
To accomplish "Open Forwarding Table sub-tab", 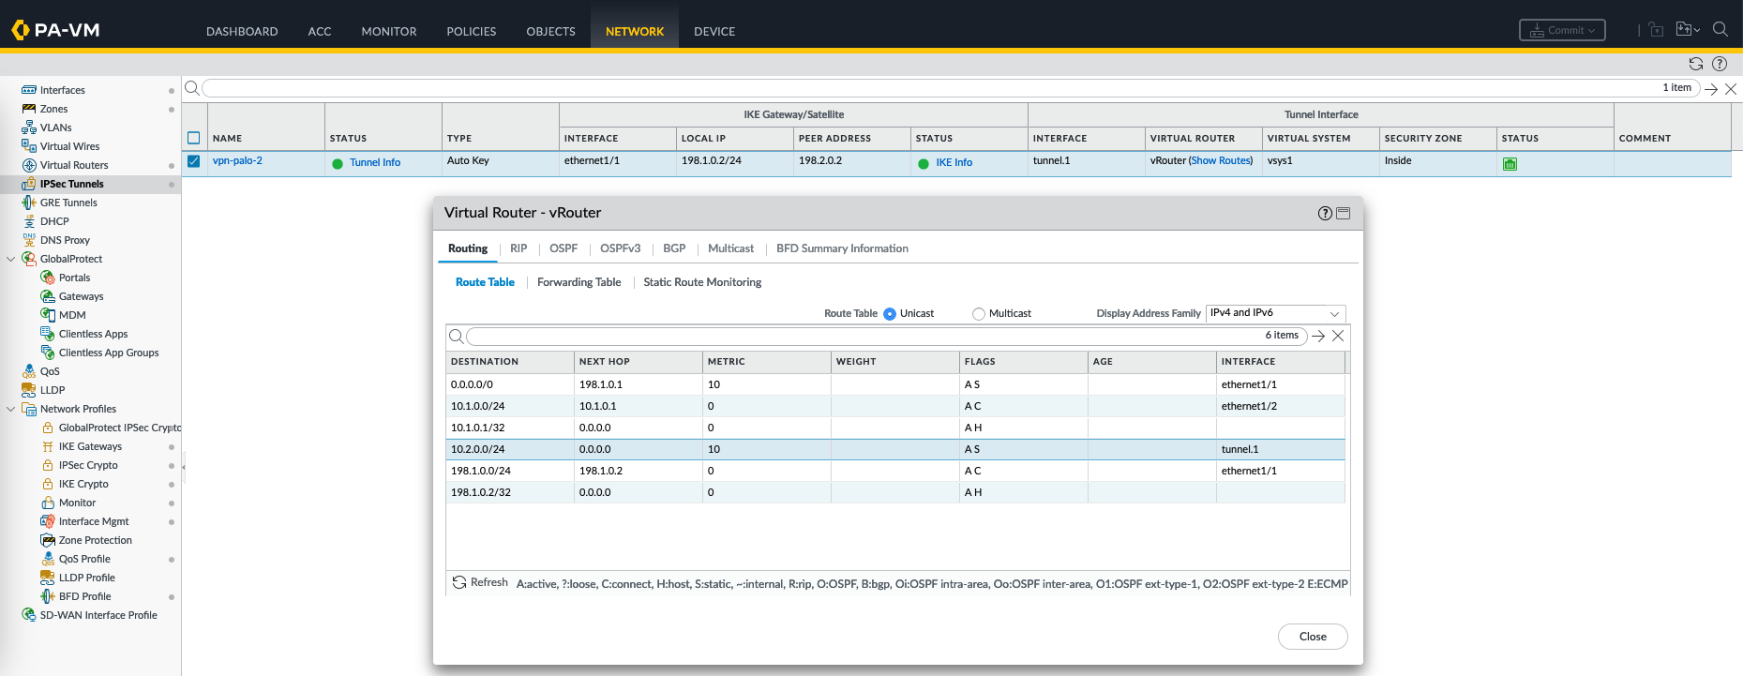I will click(x=578, y=282).
